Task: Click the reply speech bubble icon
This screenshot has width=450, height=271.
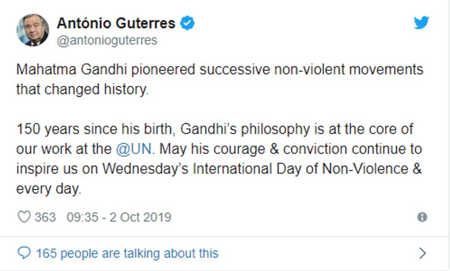Action: [x=24, y=254]
